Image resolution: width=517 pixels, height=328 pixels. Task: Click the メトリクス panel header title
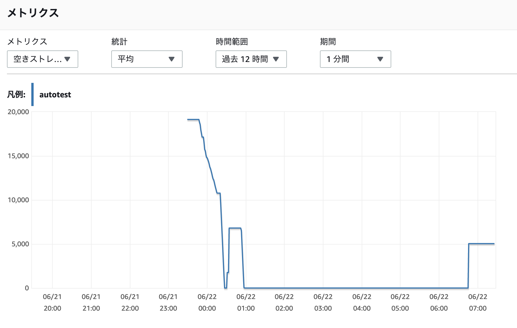[33, 13]
